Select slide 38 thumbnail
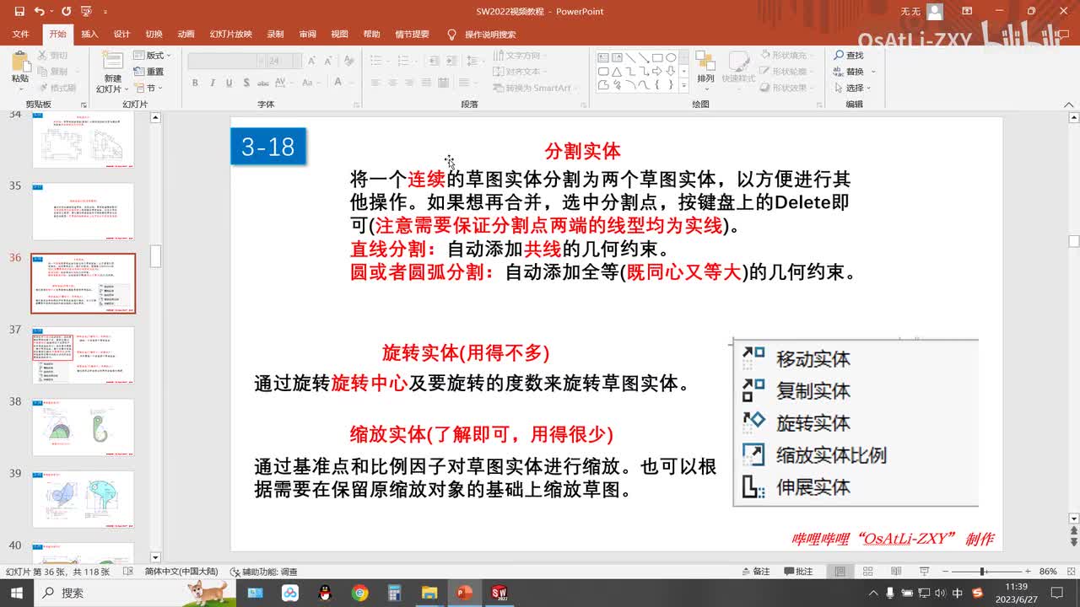Screen dimensions: 1080x607 point(83,427)
